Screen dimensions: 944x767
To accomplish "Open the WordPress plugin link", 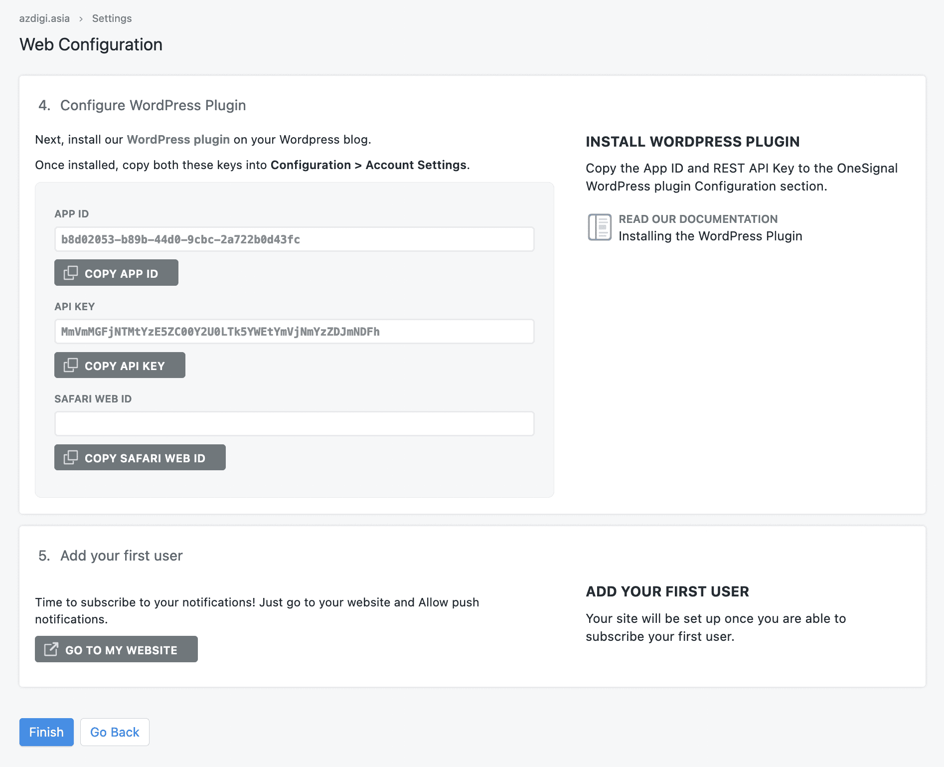I will tap(178, 140).
